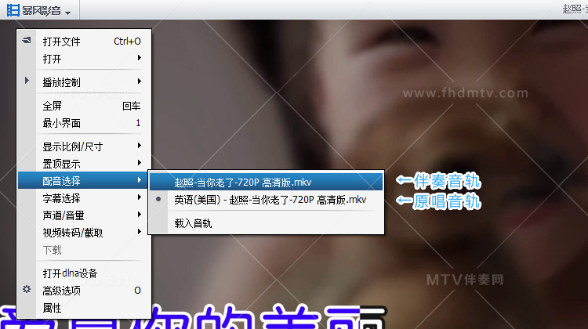Click the disabled 下载 menu entry
The height and width of the screenshot is (329, 588).
point(85,250)
